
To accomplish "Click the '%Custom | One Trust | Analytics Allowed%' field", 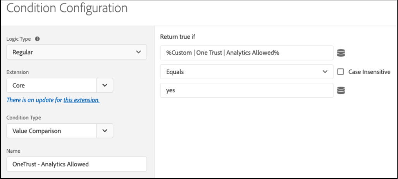I will tap(247, 53).
